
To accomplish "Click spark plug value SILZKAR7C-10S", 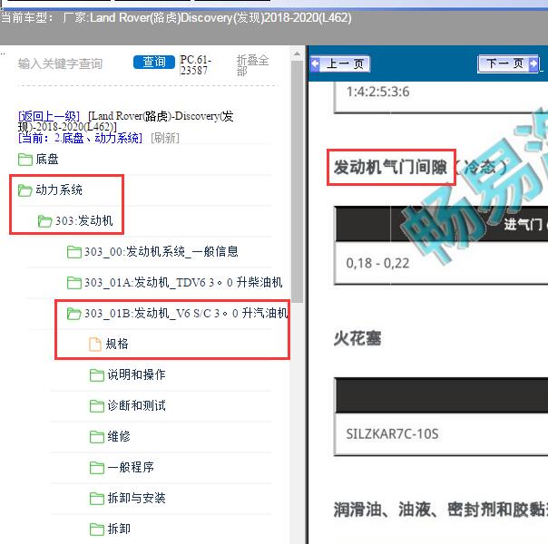I will pyautogui.click(x=392, y=434).
